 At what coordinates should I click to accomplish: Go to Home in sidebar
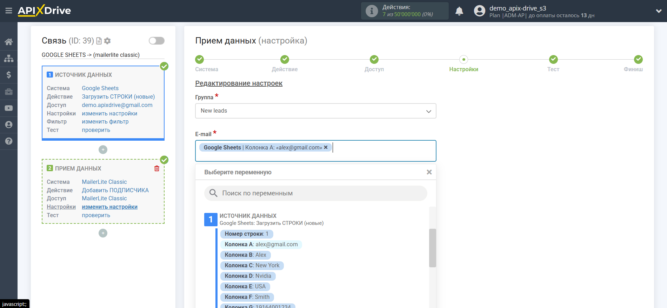coord(9,42)
